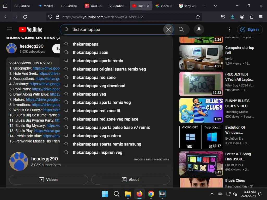This screenshot has width=267, height=200.
Task: Open Windows taskbar search
Action: (117, 194)
